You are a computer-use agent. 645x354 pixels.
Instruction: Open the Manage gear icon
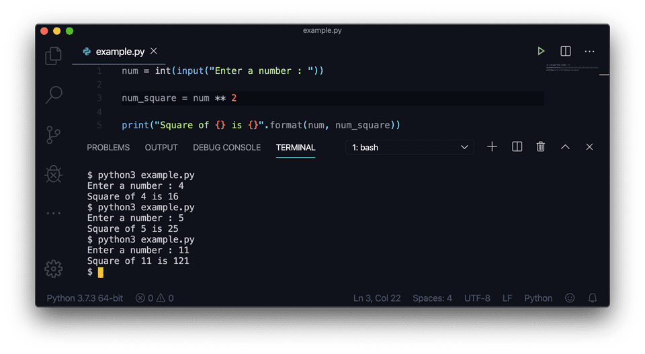point(54,269)
